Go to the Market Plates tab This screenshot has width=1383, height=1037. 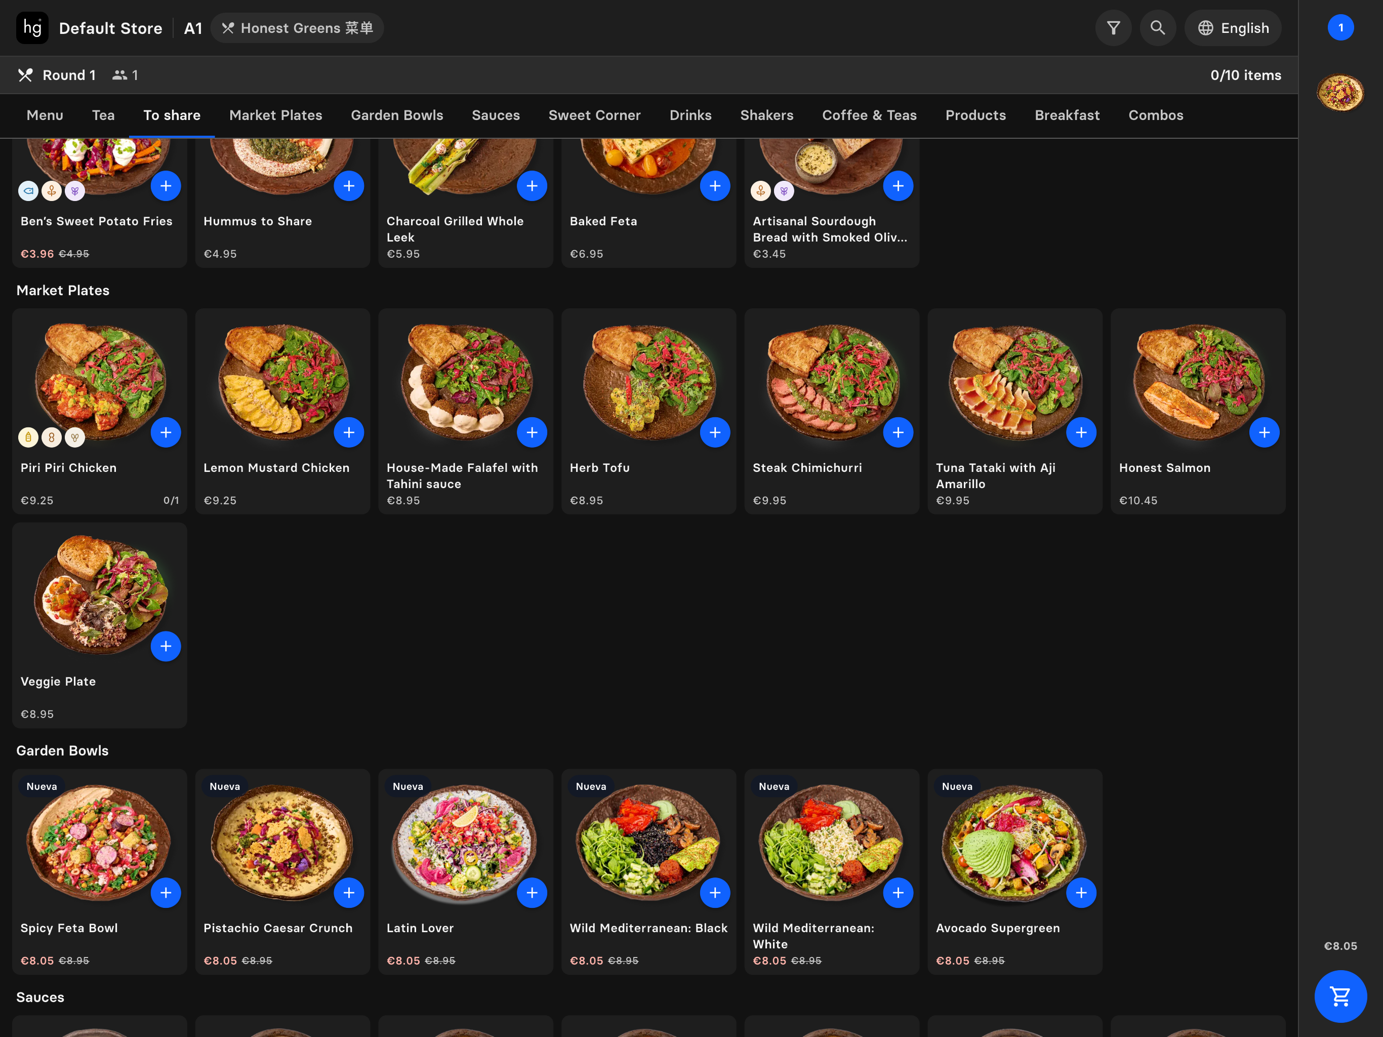276,115
